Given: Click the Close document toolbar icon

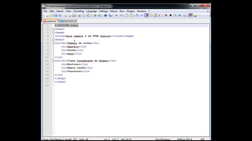Looking at the screenshot, I should pyautogui.click(x=65, y=16).
